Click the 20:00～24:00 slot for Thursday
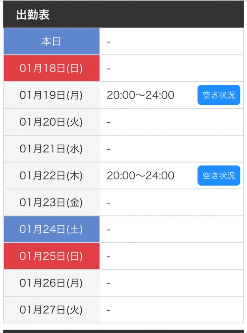 (x=140, y=176)
